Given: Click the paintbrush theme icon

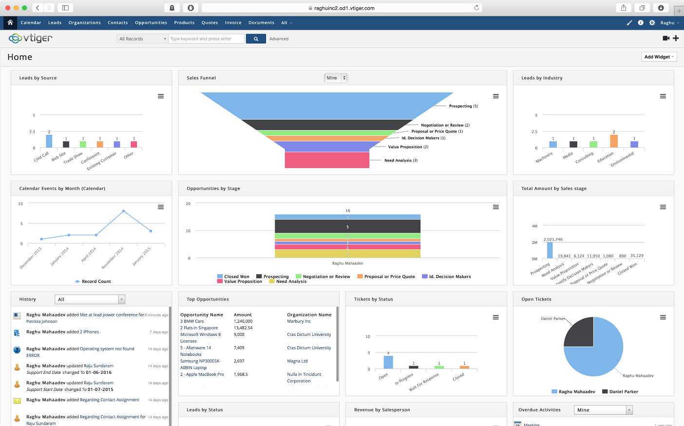Looking at the screenshot, I should (629, 22).
